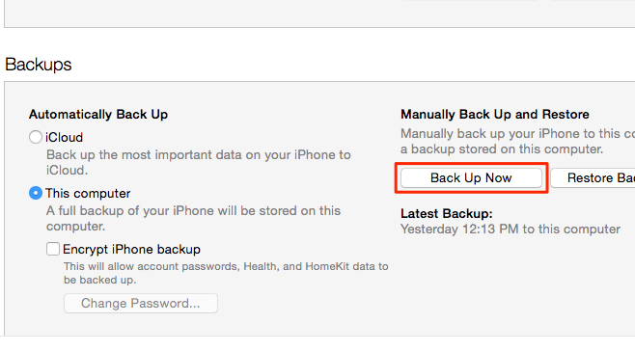Image resolution: width=635 pixels, height=351 pixels.
Task: Click the Back Up Now button
Action: (471, 178)
